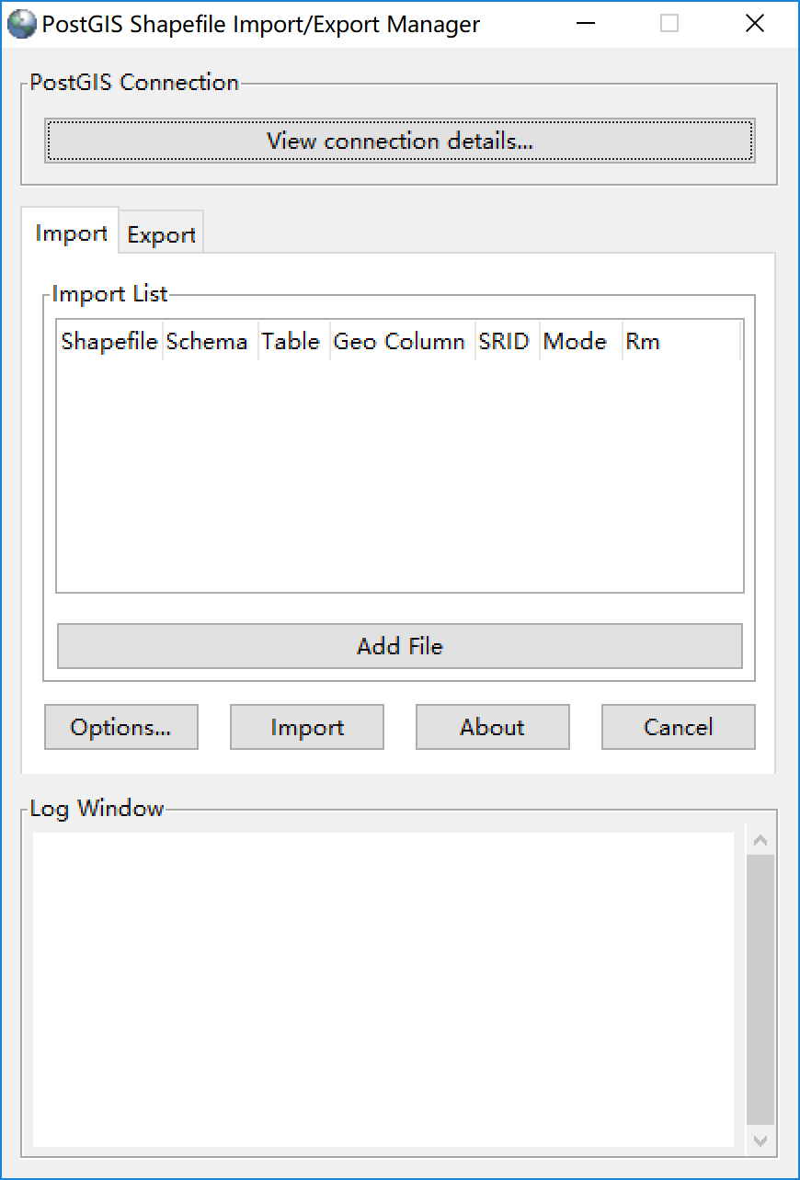The width and height of the screenshot is (800, 1180).
Task: Click the Geo Column header
Action: [x=399, y=342]
